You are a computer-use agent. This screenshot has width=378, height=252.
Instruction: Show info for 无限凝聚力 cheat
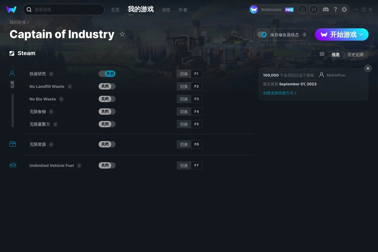[x=55, y=124]
